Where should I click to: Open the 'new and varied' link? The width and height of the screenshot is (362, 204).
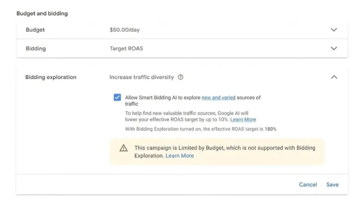(218, 98)
